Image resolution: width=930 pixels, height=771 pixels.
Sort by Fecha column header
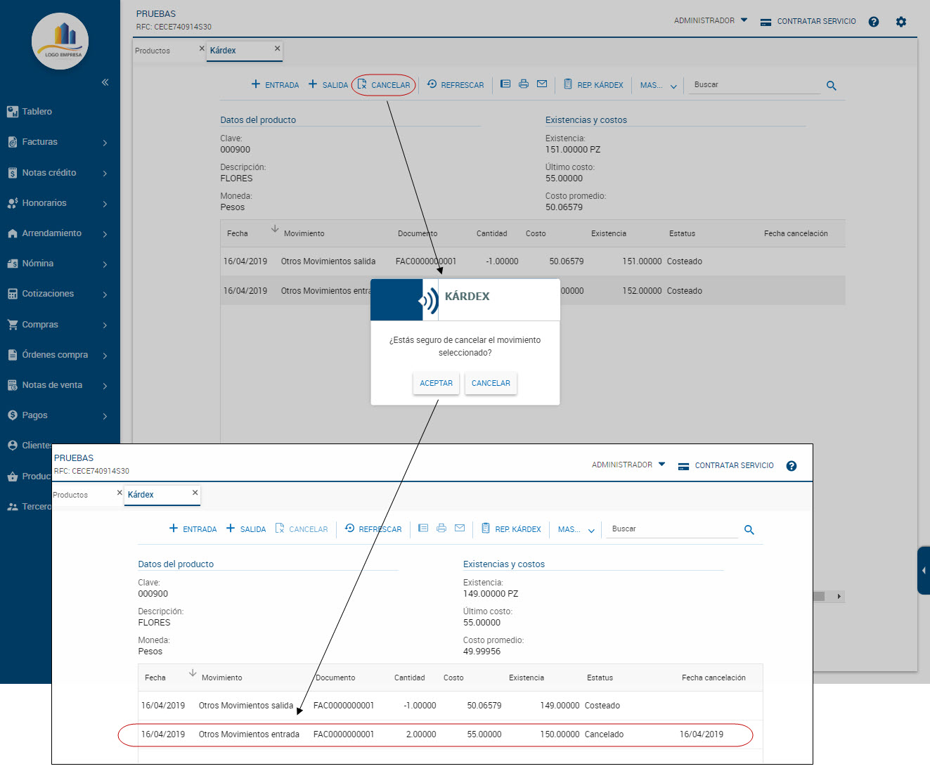click(x=238, y=233)
